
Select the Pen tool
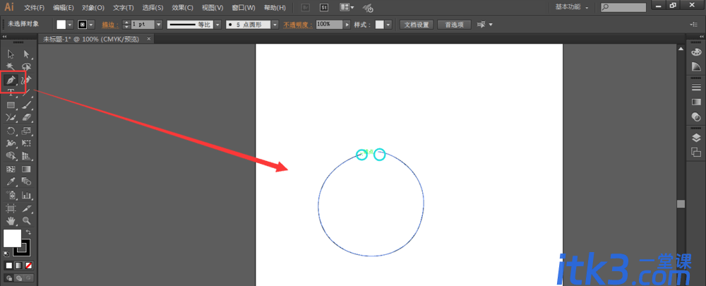[11, 81]
